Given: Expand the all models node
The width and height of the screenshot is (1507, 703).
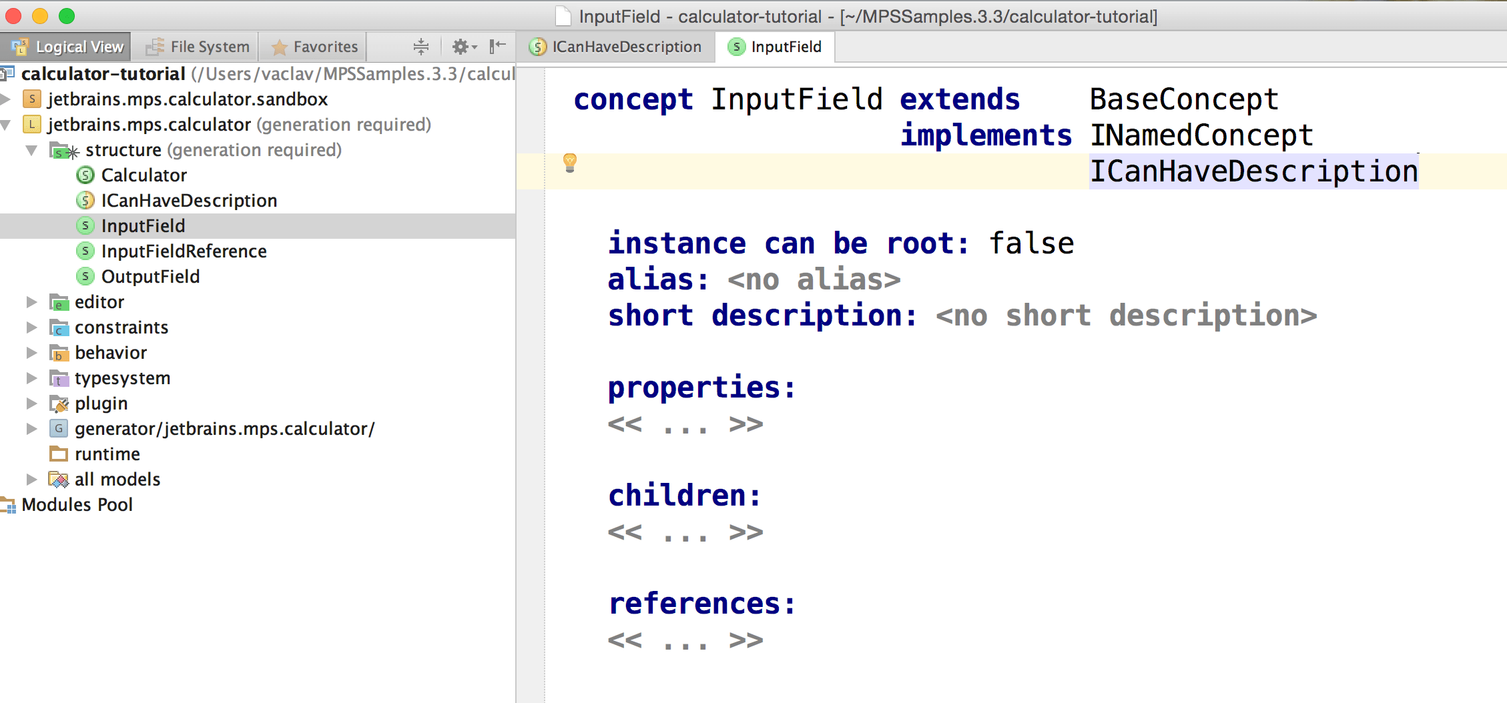Looking at the screenshot, I should pyautogui.click(x=31, y=479).
